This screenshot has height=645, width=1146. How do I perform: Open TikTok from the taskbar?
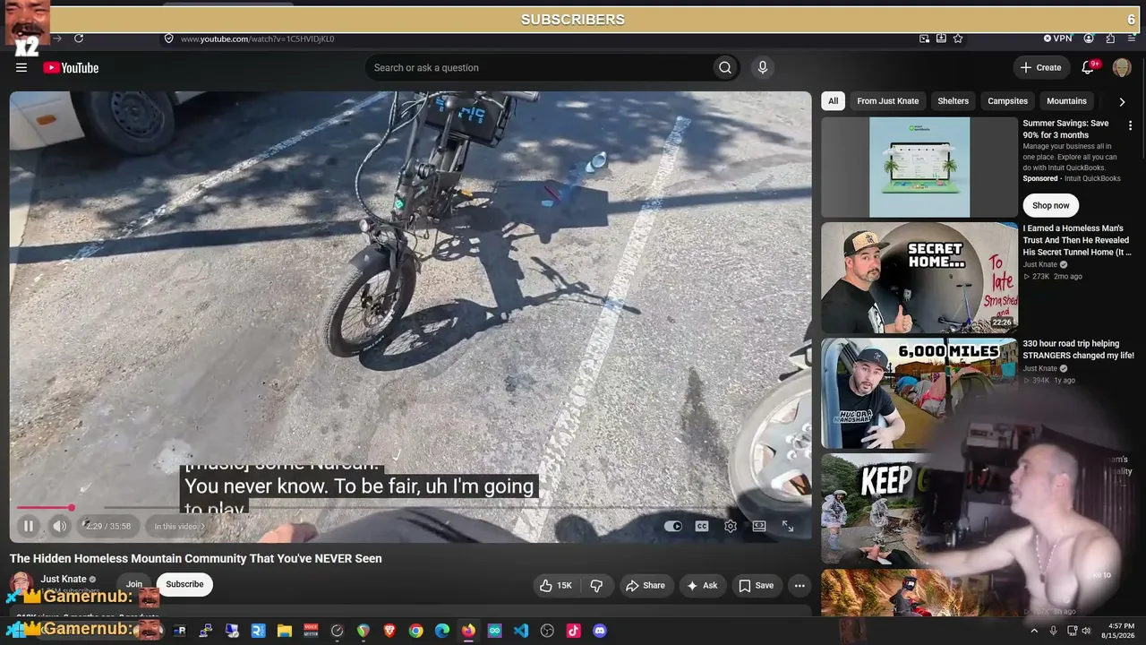573,631
